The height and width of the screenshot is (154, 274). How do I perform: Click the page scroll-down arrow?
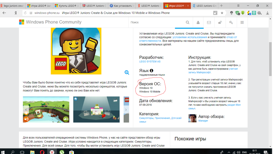(270, 146)
